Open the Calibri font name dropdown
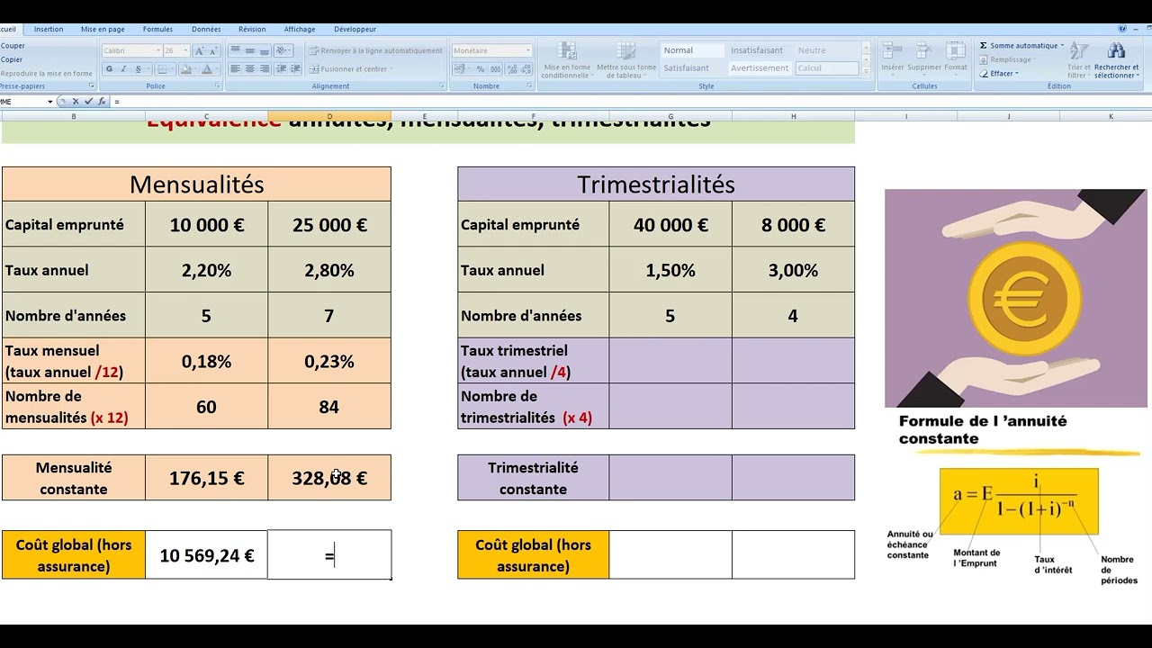 coord(158,50)
